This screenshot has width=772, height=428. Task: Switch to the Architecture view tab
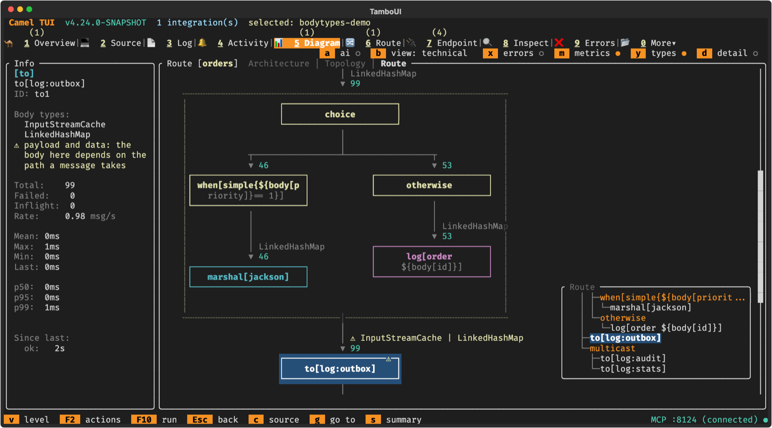point(279,64)
